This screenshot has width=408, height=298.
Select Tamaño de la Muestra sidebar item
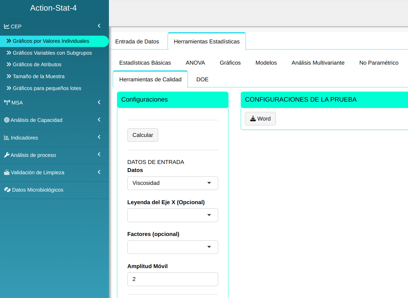39,77
